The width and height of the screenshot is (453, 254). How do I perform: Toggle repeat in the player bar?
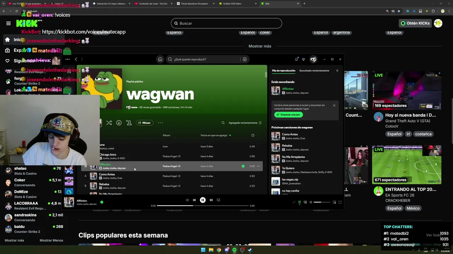click(218, 200)
